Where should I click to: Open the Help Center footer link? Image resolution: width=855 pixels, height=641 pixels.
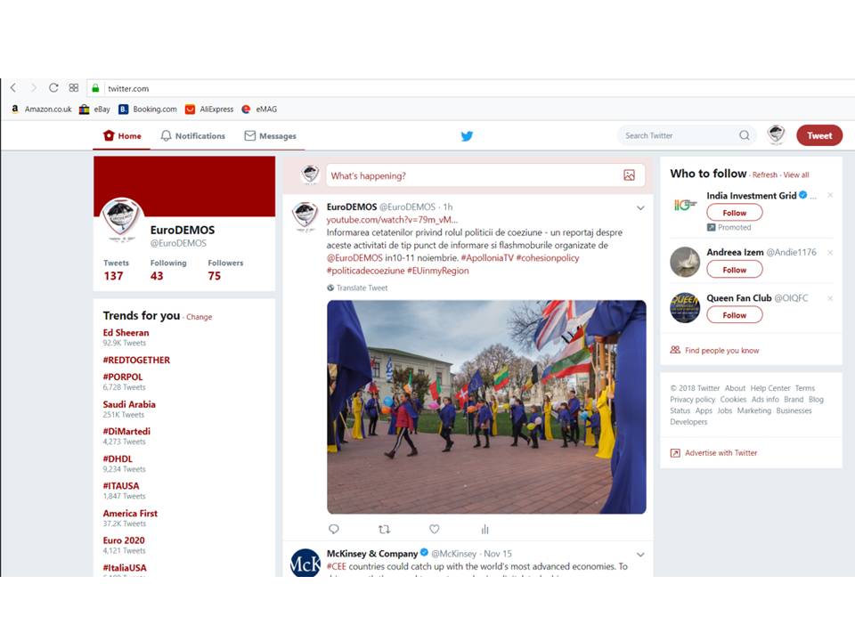click(x=769, y=388)
